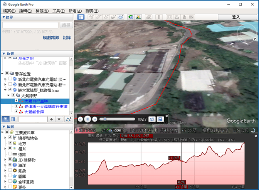259x190 pixels.
Task: Uncheck 大鶯綠野 folder checkbox
Action: pyautogui.click(x=13, y=95)
